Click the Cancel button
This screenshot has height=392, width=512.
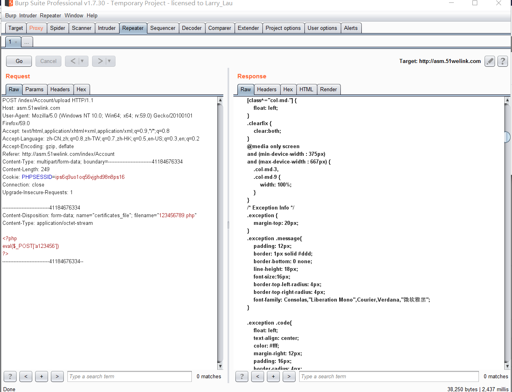click(48, 61)
